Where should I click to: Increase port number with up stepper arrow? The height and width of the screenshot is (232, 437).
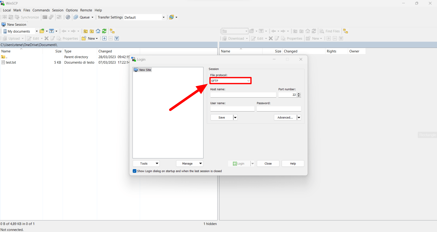(299, 94)
